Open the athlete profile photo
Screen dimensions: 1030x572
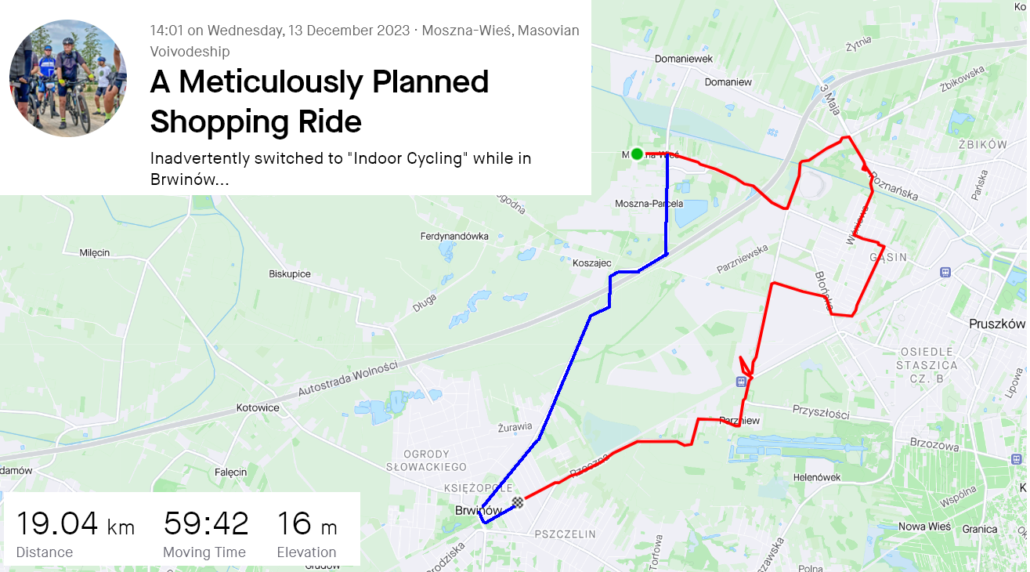click(68, 78)
